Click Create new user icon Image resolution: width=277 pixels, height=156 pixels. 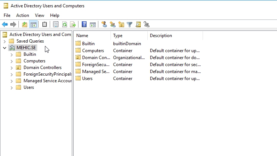(x=104, y=25)
